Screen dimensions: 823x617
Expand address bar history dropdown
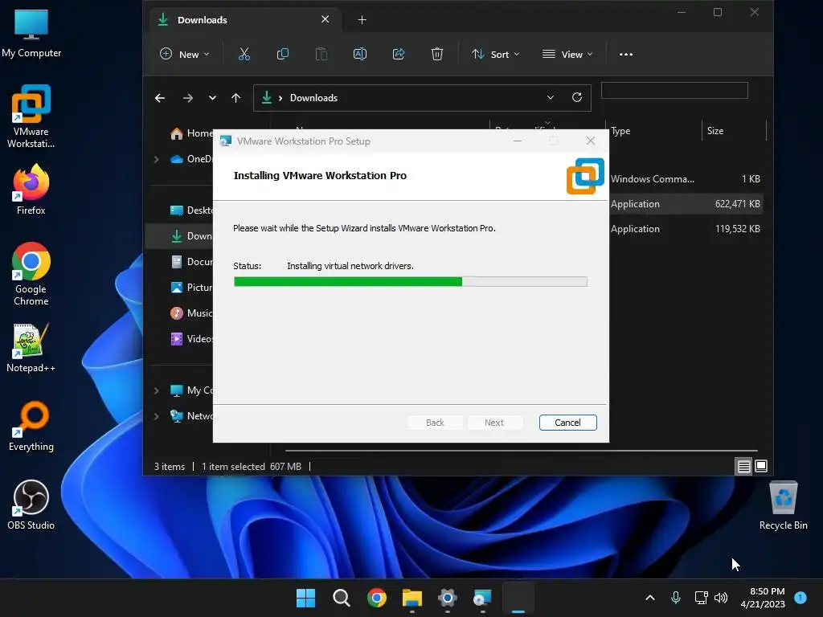(550, 97)
